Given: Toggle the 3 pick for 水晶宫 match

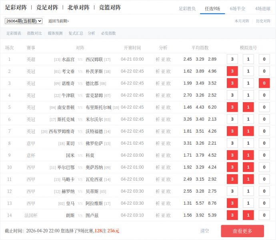Looking at the screenshot, I should point(232,59).
